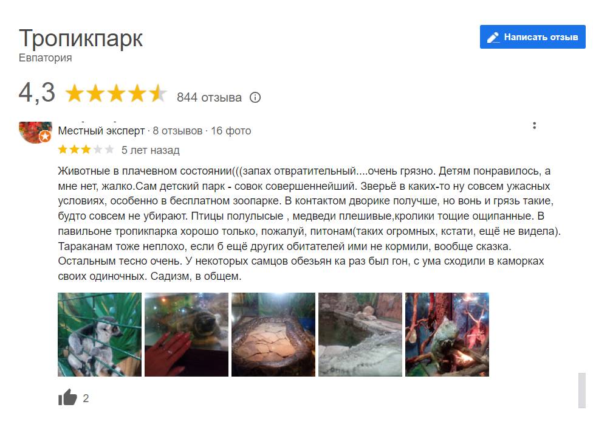Screen dimensions: 593x421
Task: Open the crocodile photo thumbnail
Action: pyautogui.click(x=360, y=334)
